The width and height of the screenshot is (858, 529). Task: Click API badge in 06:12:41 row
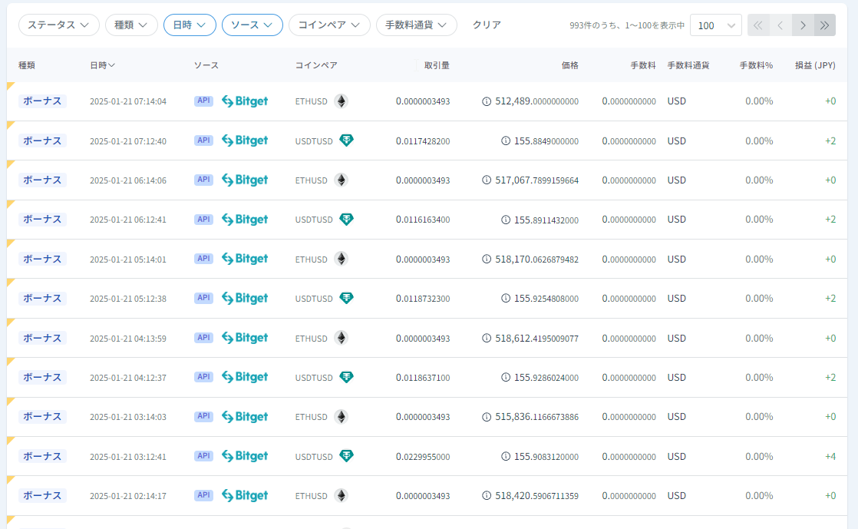tap(203, 219)
